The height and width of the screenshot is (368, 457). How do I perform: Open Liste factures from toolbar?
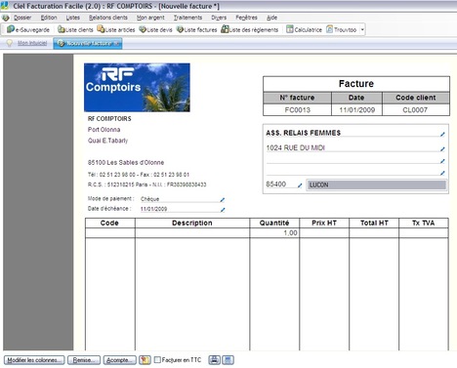point(196,29)
